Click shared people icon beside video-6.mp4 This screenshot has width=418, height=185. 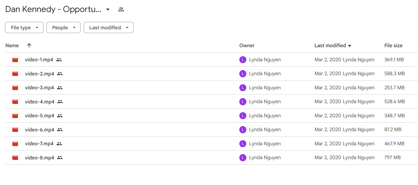(60, 130)
